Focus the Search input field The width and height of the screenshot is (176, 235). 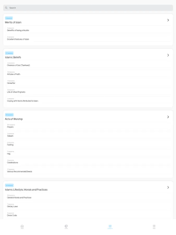coord(89,8)
